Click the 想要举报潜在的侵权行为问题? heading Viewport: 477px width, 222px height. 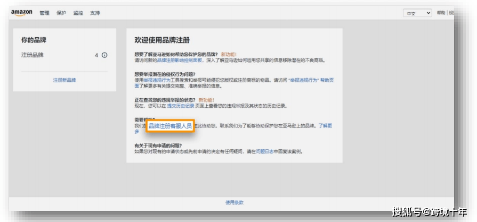pyautogui.click(x=165, y=74)
